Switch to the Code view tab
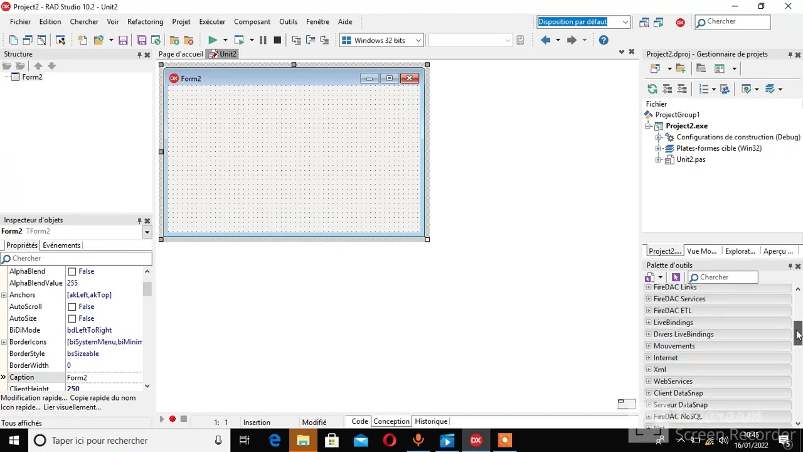Viewport: 803px width, 452px height. coord(359,422)
